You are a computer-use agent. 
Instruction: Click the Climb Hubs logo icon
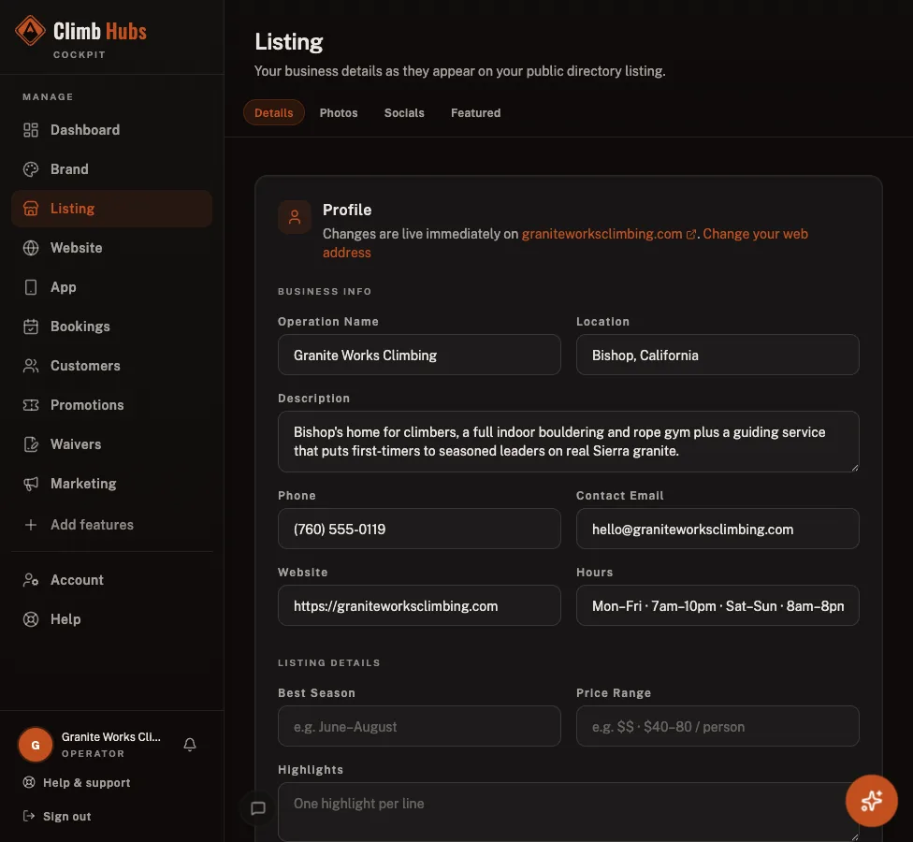(30, 30)
